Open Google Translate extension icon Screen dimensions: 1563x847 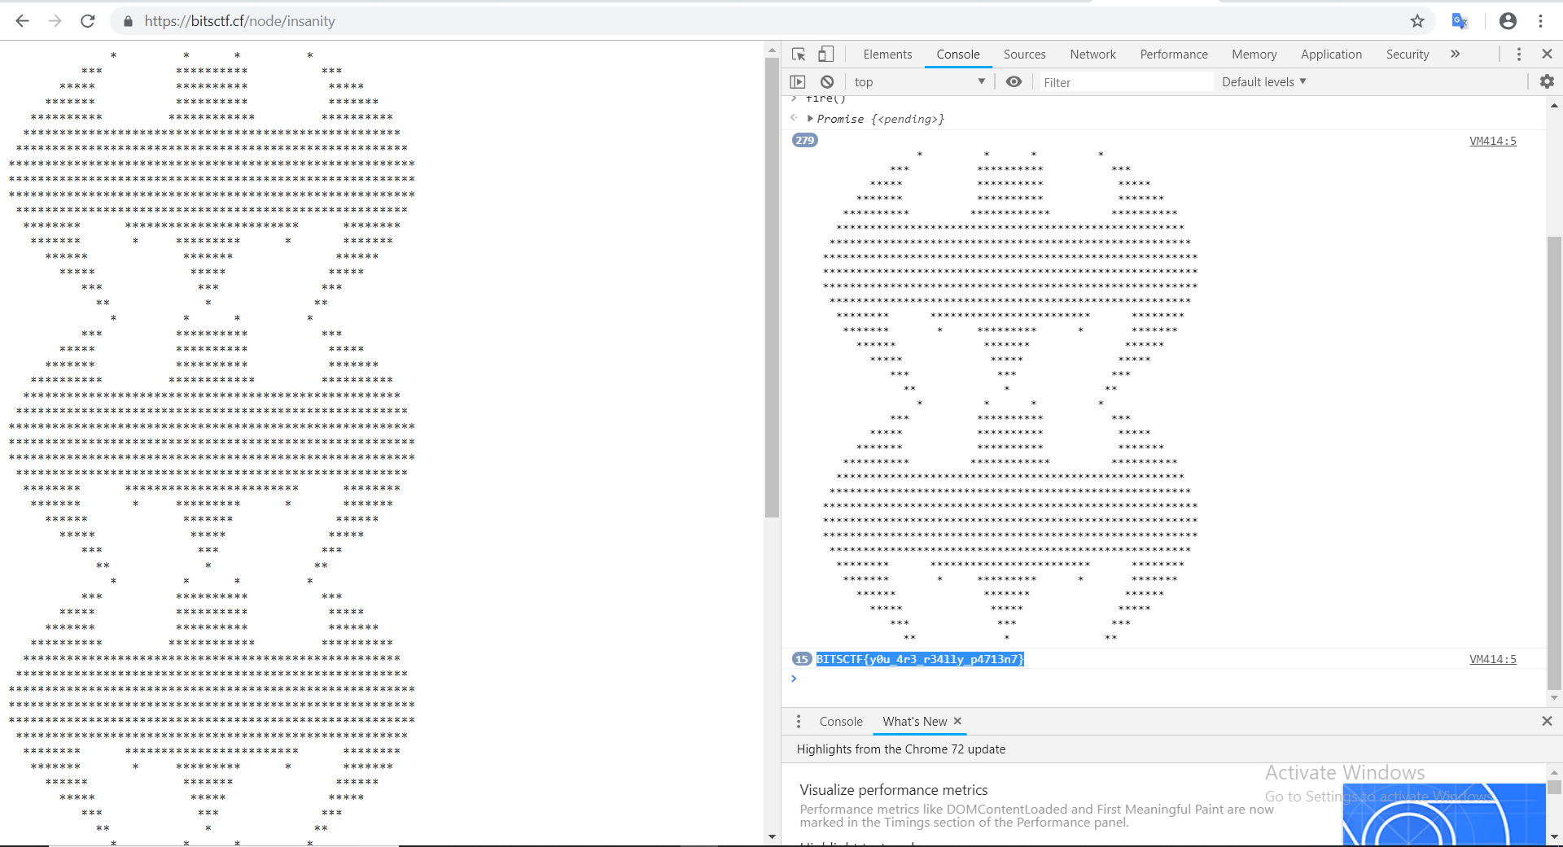click(1460, 21)
